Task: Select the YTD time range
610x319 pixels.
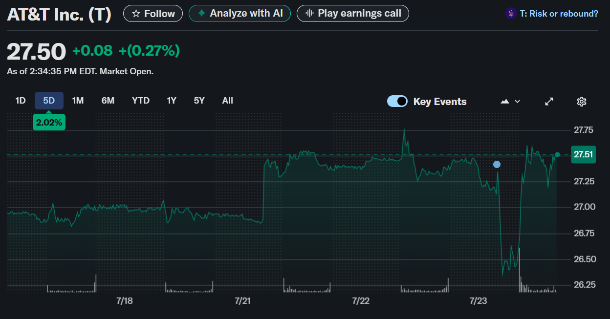Action: (141, 101)
